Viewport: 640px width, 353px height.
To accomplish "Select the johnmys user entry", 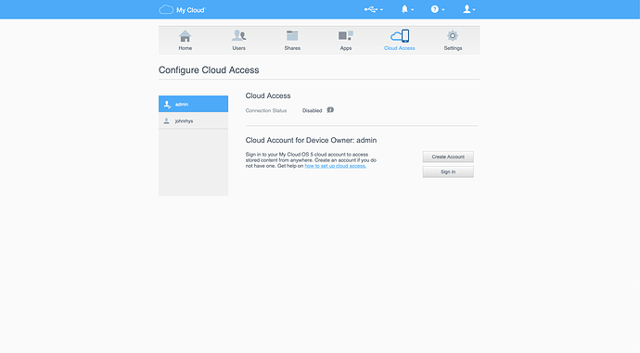I will coord(194,121).
